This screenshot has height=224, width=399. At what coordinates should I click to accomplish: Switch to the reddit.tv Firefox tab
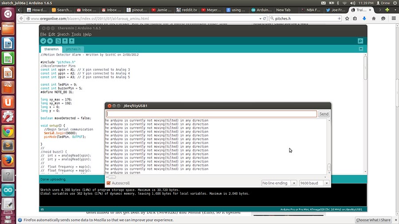[187, 10]
